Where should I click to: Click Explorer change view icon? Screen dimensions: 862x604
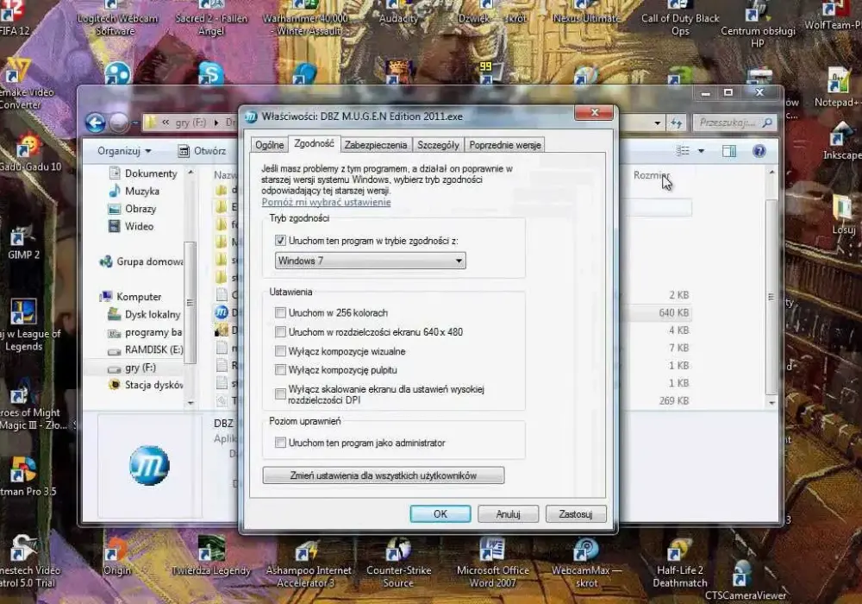[x=682, y=151]
